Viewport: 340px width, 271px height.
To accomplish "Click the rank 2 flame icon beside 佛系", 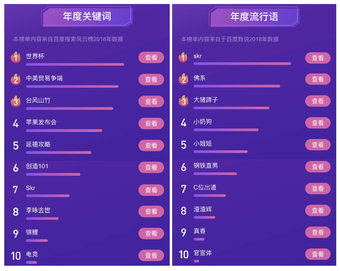I will click(x=183, y=79).
